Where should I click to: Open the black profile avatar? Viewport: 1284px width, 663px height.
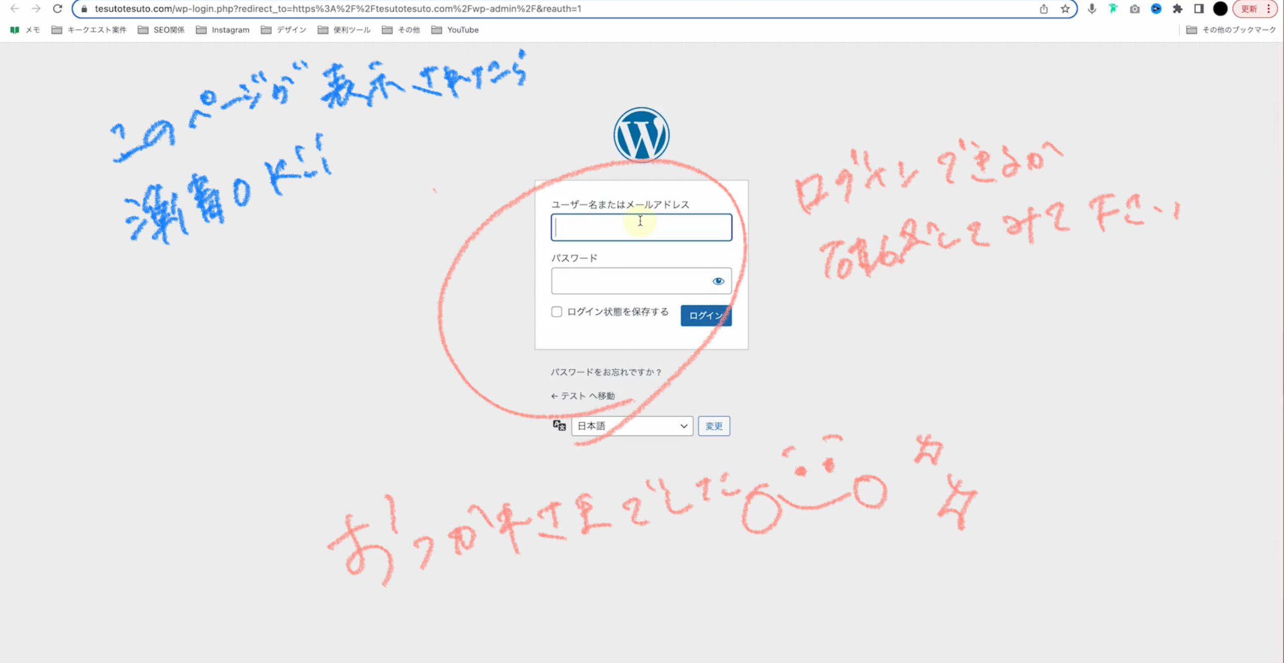(1220, 9)
